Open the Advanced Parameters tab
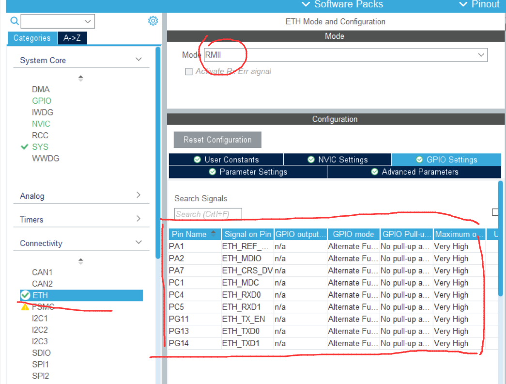The height and width of the screenshot is (384, 506). pos(414,172)
